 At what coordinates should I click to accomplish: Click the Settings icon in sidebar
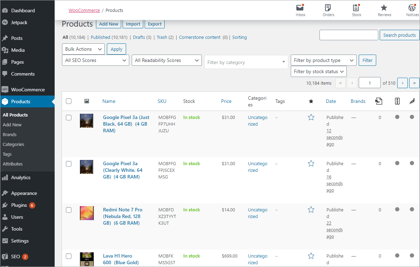point(5,241)
